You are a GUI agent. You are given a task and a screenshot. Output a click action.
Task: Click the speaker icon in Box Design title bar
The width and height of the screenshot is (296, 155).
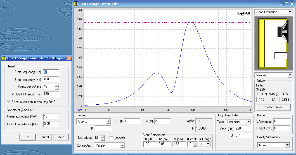click(x=76, y=3)
